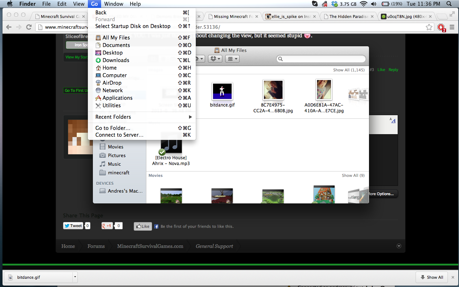The image size is (459, 287).
Task: Click AirDrop menu entry
Action: [x=142, y=83]
